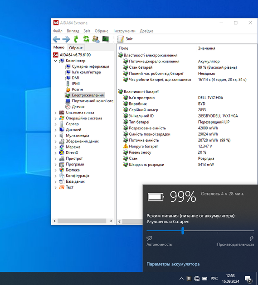The image size is (258, 285).
Task: Expand the Операційна система node
Action: pos(56,119)
